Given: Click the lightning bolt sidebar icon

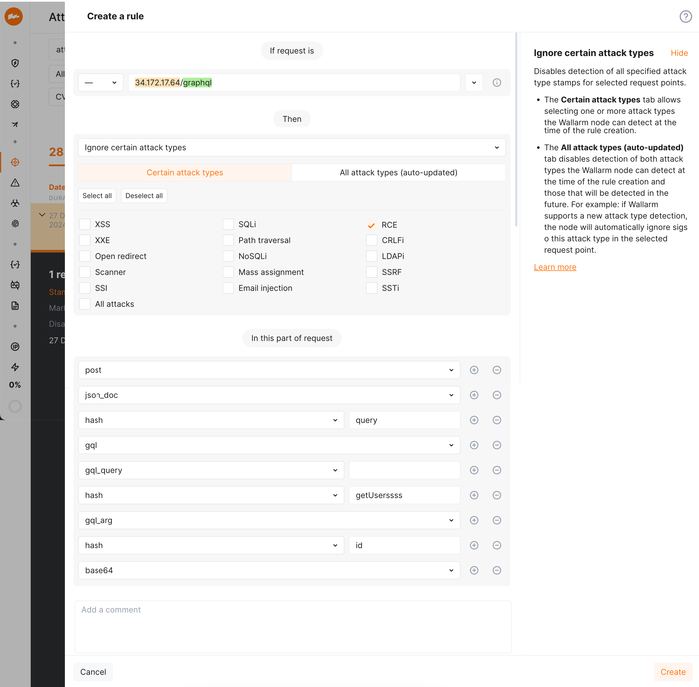Looking at the screenshot, I should point(15,367).
